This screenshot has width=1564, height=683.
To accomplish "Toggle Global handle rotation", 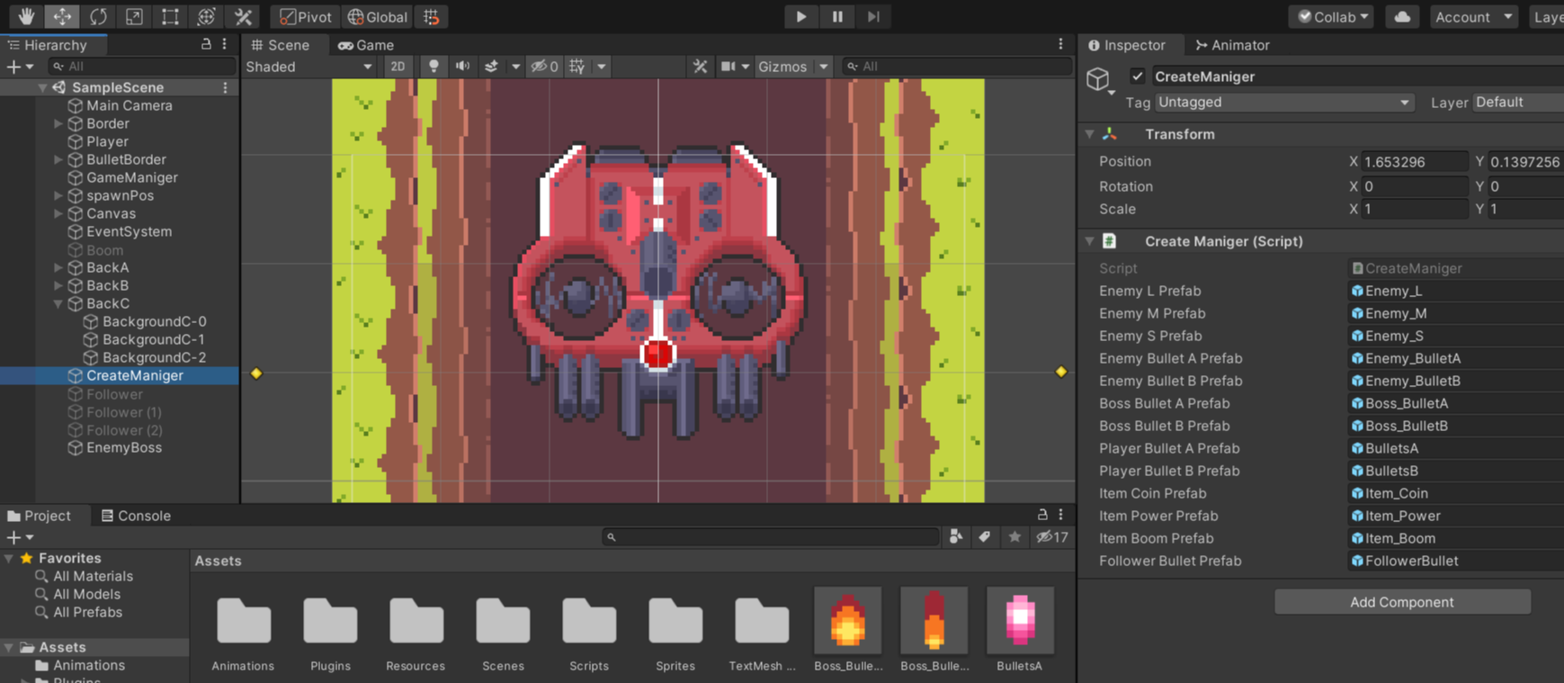I will click(x=378, y=16).
